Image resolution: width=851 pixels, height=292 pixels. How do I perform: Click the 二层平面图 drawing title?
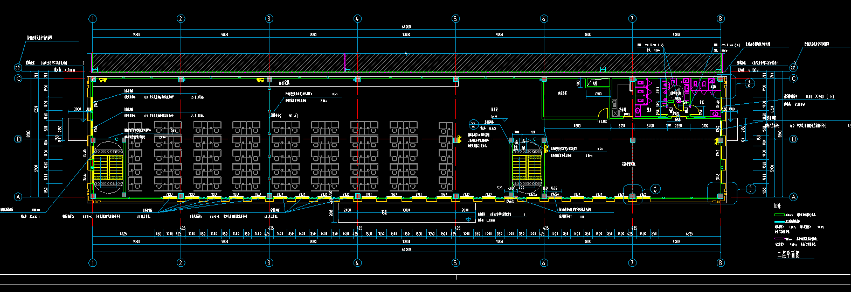(788, 255)
